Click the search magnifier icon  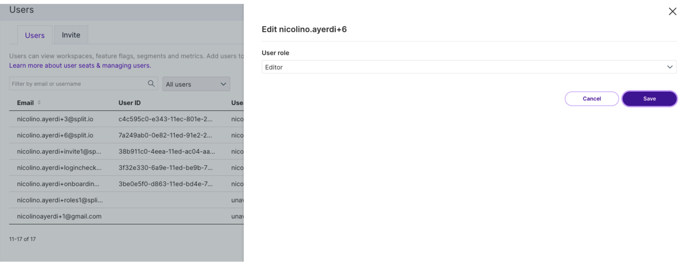[151, 84]
